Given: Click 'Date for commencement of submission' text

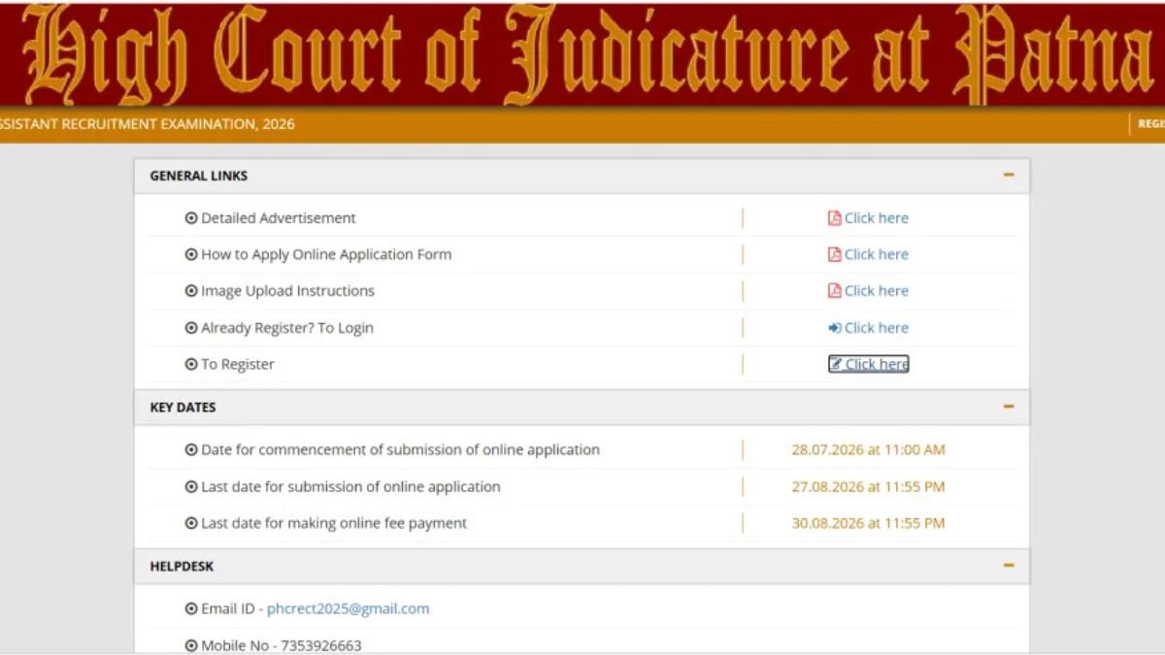Looking at the screenshot, I should coord(400,450).
